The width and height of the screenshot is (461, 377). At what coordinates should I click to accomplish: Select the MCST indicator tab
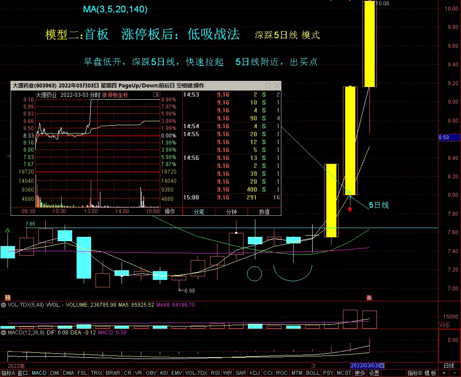[344, 373]
